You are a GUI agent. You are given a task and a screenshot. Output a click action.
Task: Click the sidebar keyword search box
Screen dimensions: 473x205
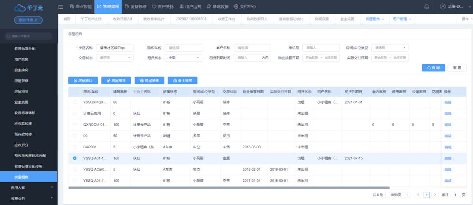[28, 36]
